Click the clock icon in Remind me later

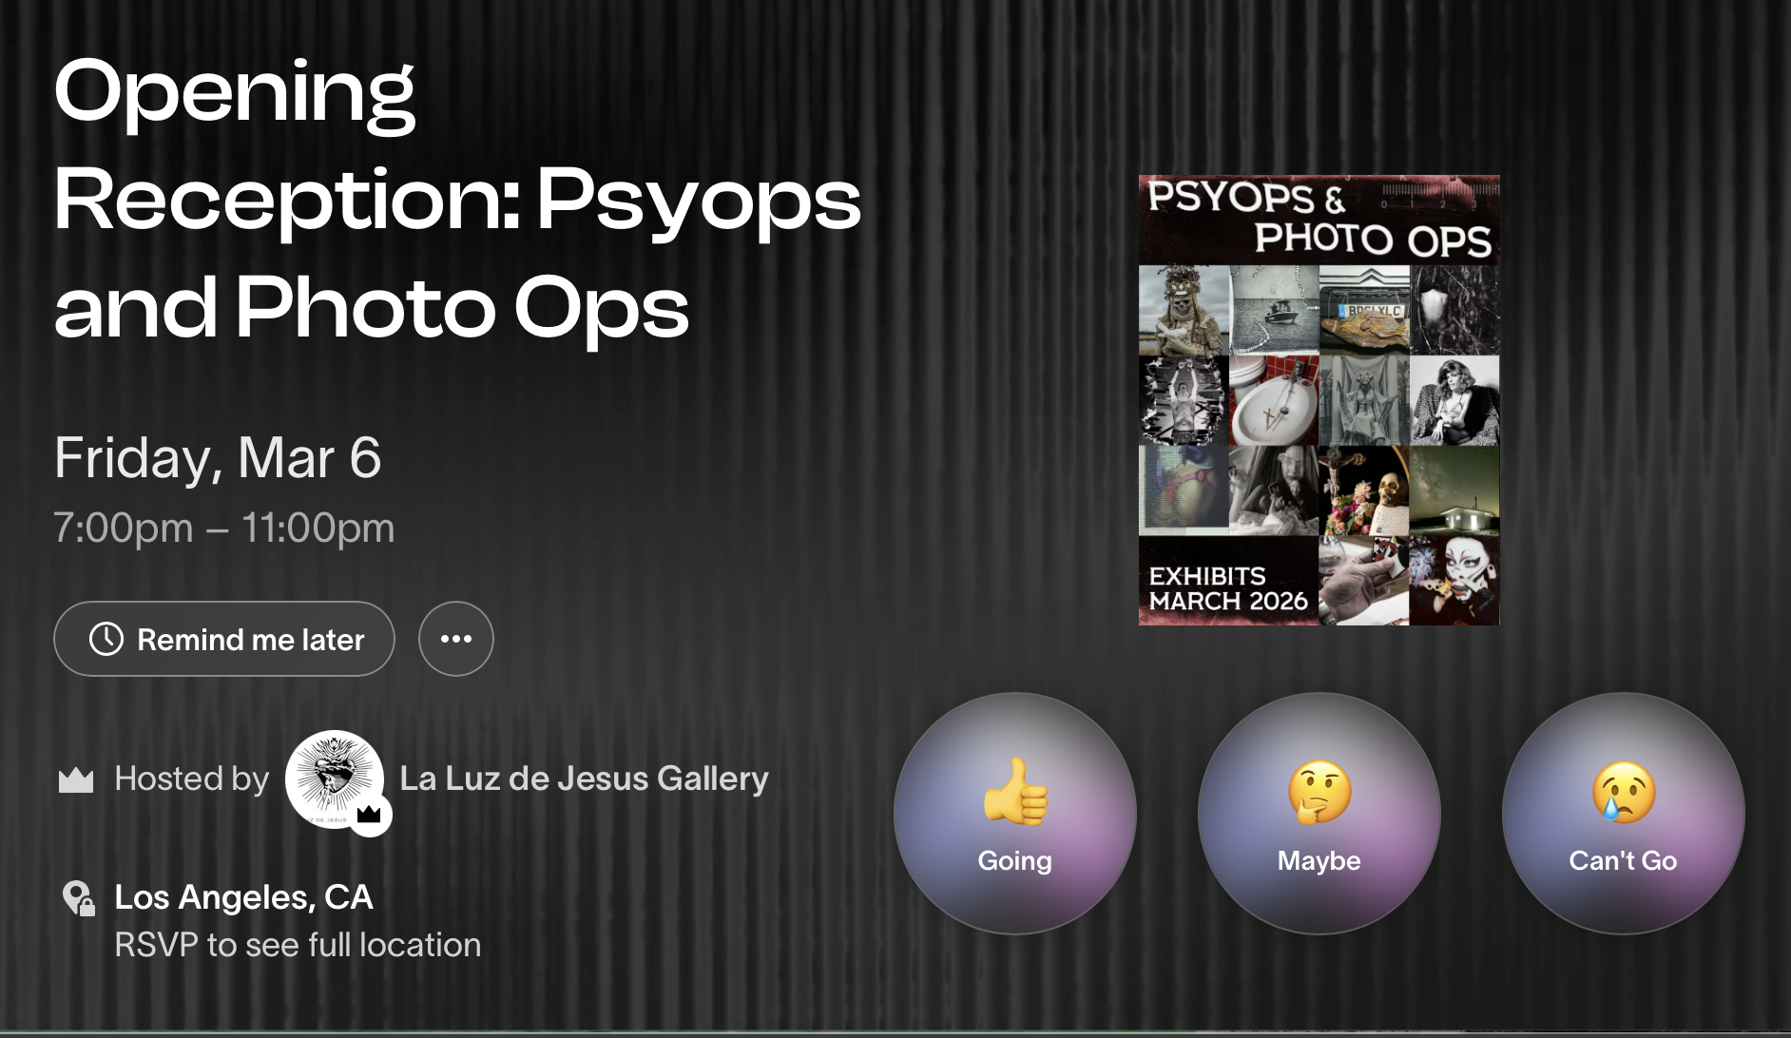[x=106, y=639]
